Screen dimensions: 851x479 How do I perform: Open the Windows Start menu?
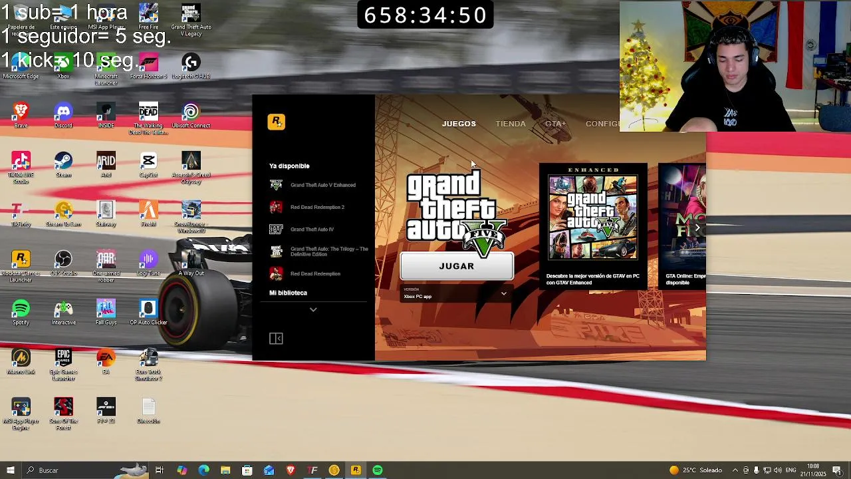coord(10,470)
